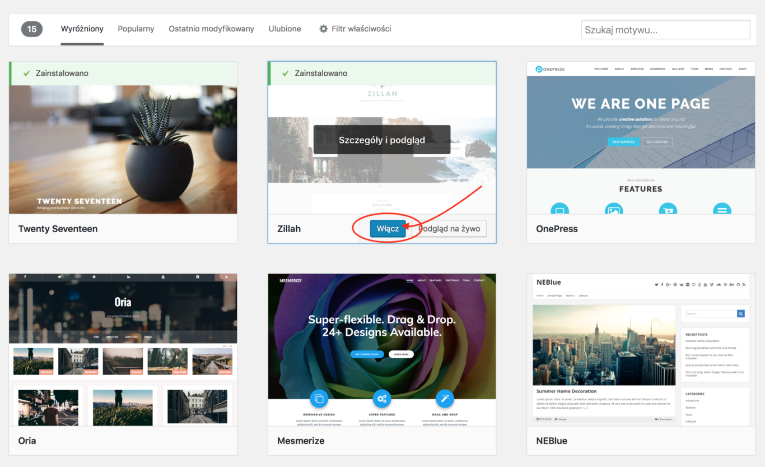
Task: Open the Twenty Seventeen theme screenshot
Action: pos(123,150)
